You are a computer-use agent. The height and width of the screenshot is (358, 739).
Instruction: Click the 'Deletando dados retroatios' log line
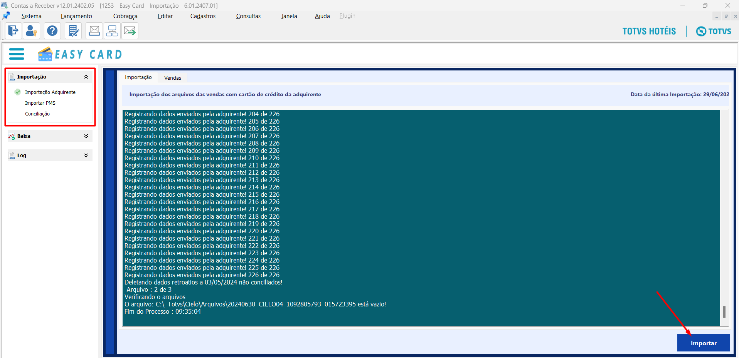tap(203, 283)
